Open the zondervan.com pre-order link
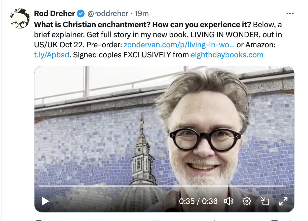 click(x=179, y=45)
